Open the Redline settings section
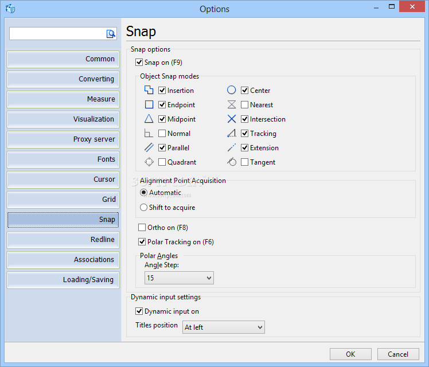 click(63, 240)
